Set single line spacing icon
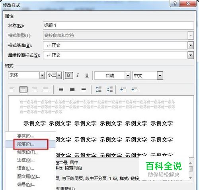The width and height of the screenshot is (199, 190). click(x=61, y=90)
